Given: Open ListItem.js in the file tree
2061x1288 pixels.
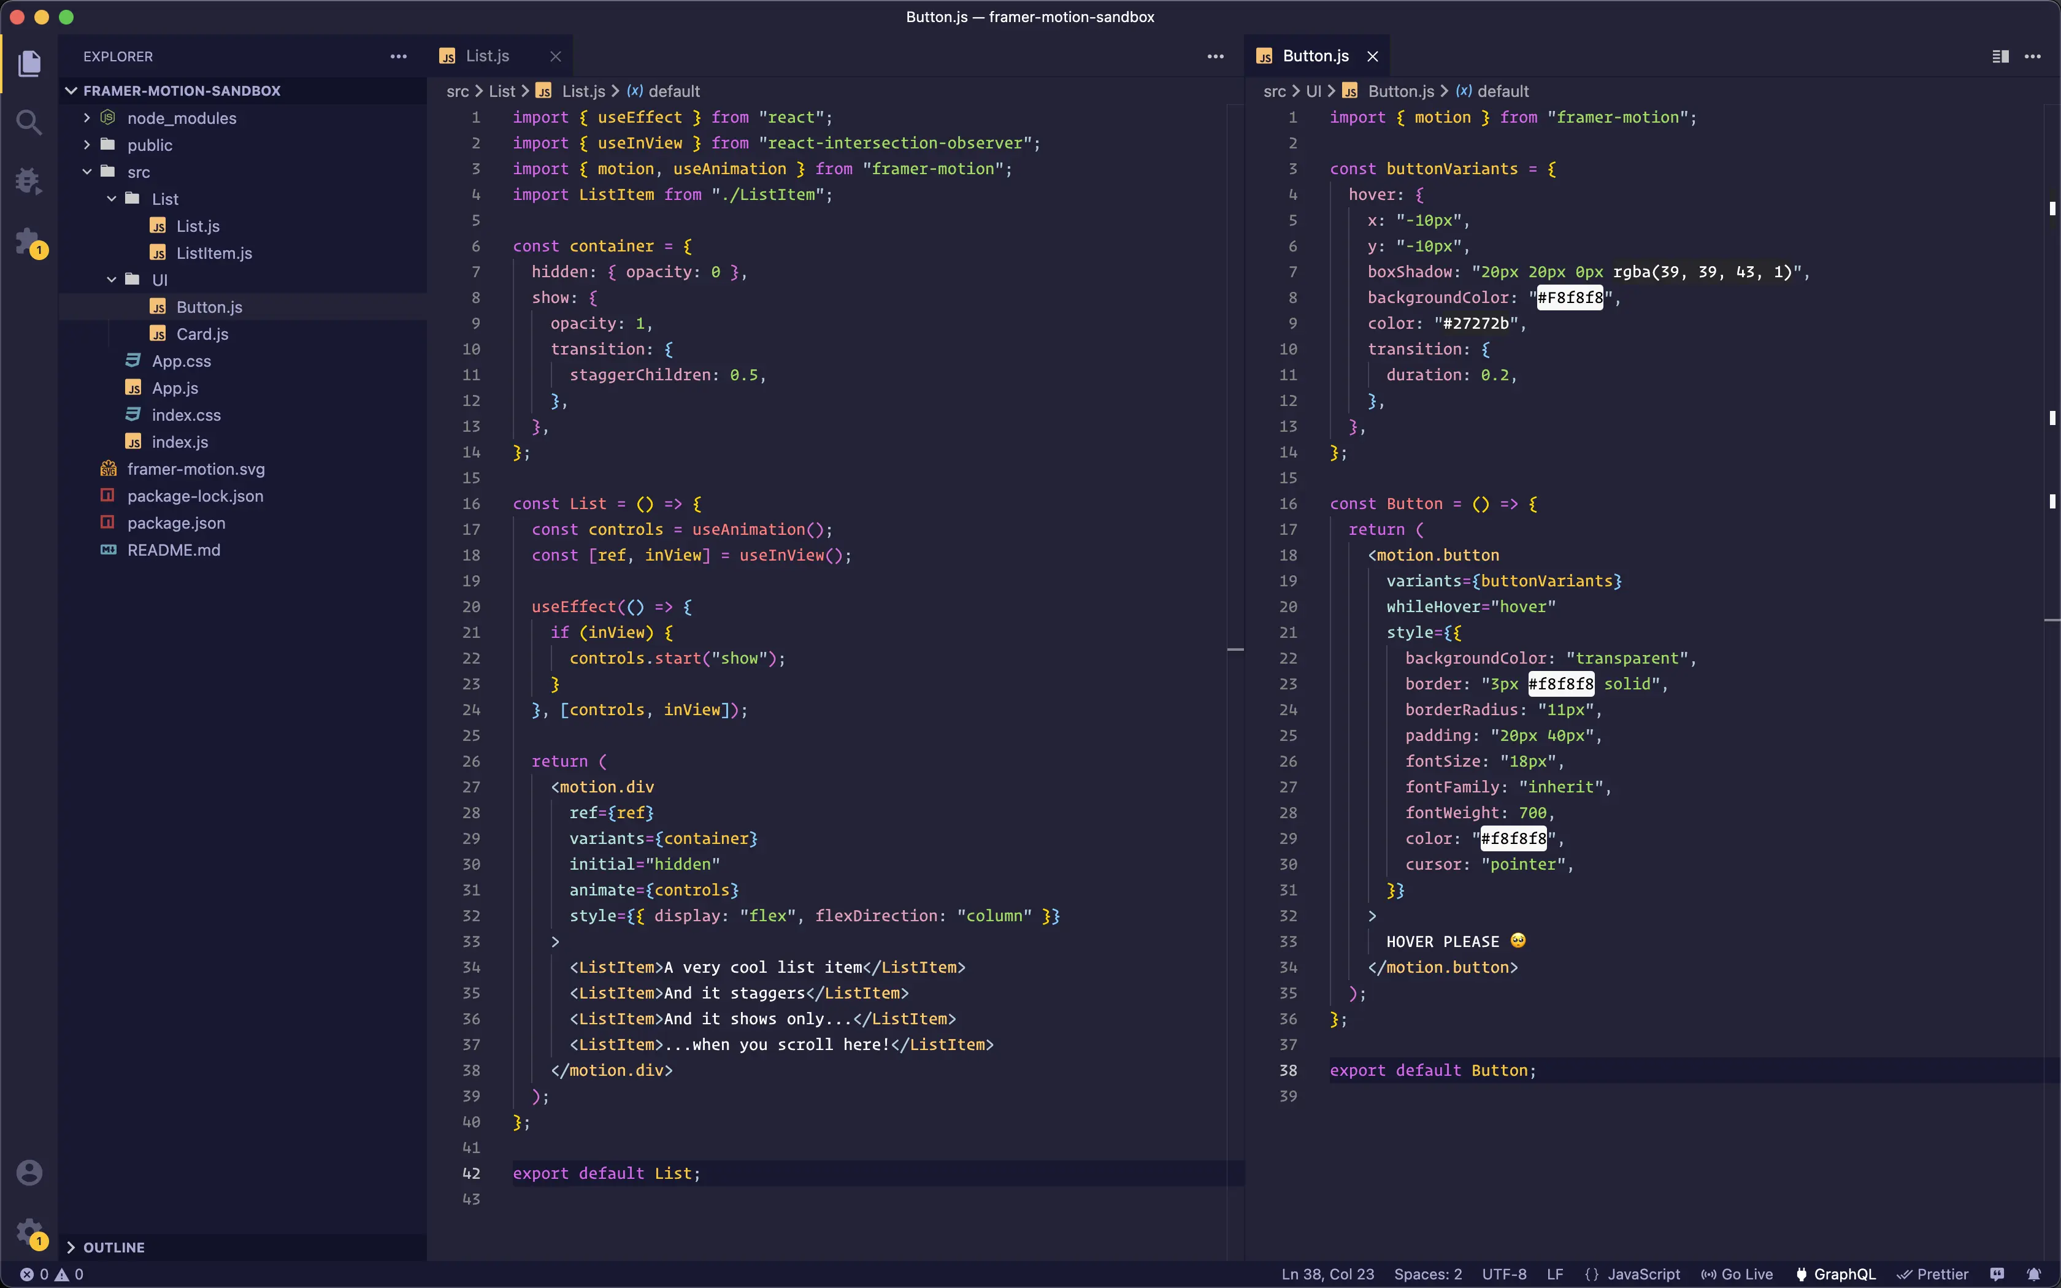Looking at the screenshot, I should coord(243,253).
